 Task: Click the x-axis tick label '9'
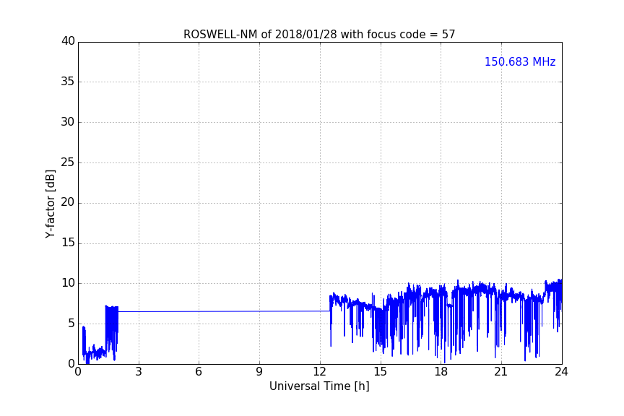pos(259,372)
